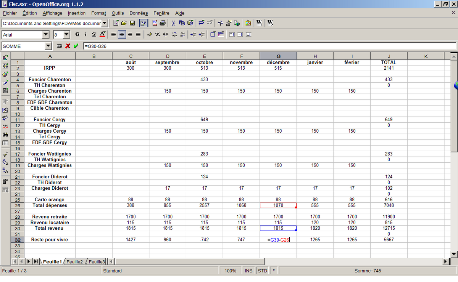Align cell content to top

(232, 34)
